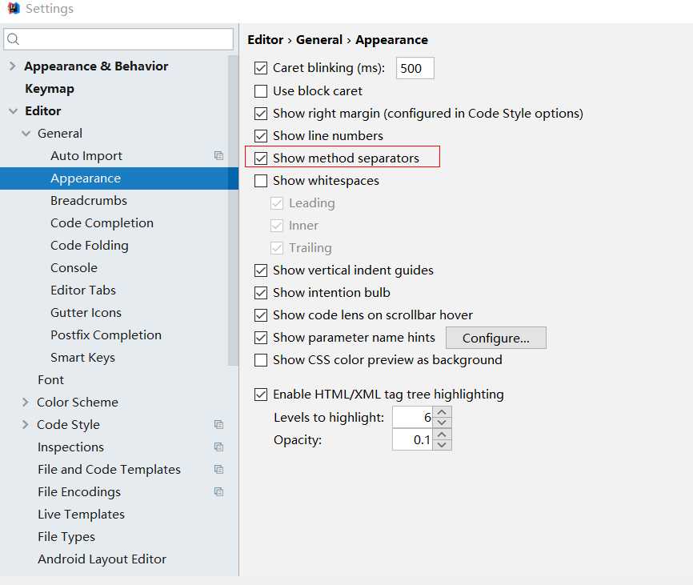The width and height of the screenshot is (693, 585).
Task: Collapse the Editor tree node
Action: click(14, 111)
